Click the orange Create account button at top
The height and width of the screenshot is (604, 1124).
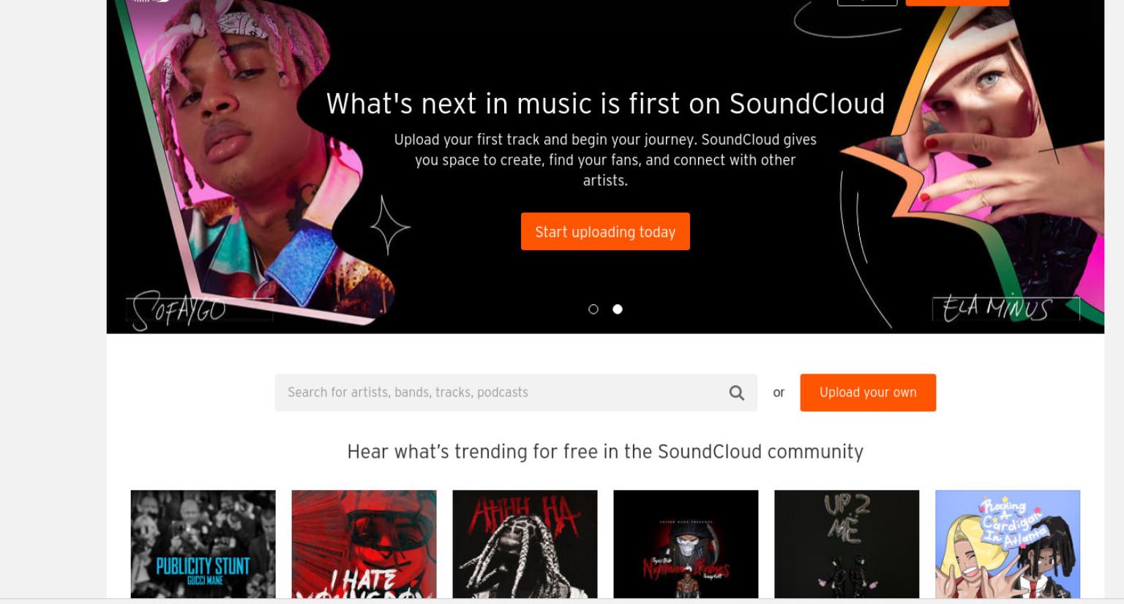(957, 2)
